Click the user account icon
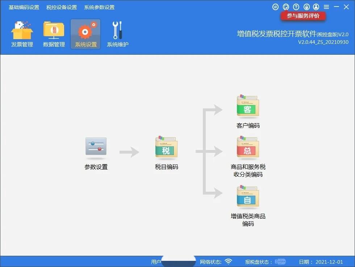This screenshot has height=267, width=355. pyautogui.click(x=316, y=7)
